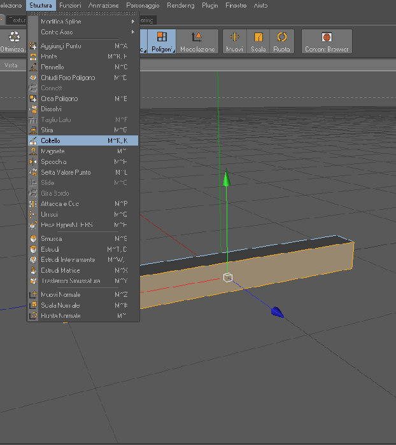Choose Muovi Normale
The image size is (396, 445).
pos(83,294)
